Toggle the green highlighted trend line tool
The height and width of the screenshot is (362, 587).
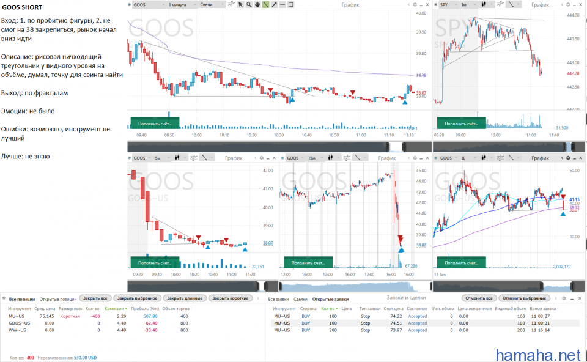point(266,4)
